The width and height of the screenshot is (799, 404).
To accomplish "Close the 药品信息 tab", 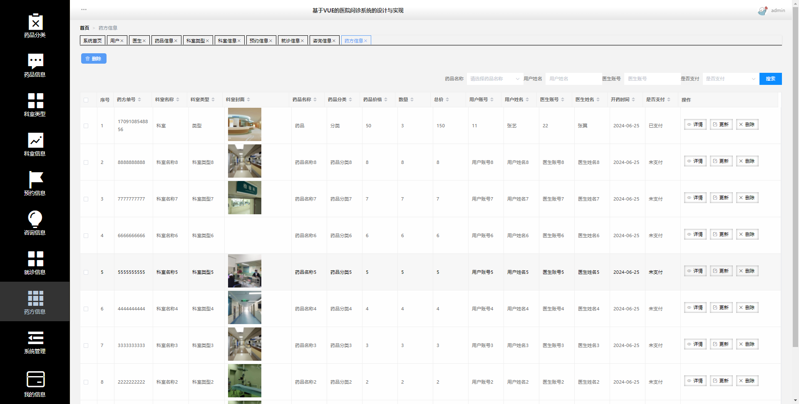I will coord(176,41).
